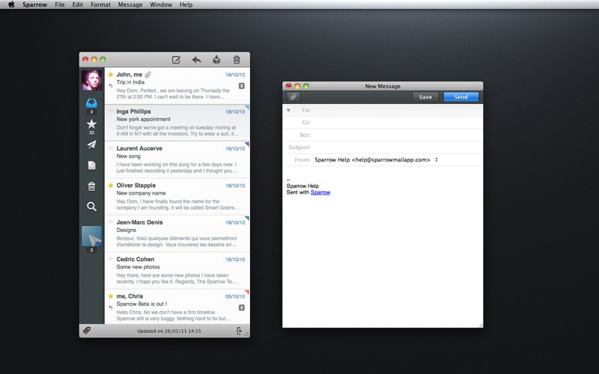Show the Sent mail folder
This screenshot has width=599, height=374.
pyautogui.click(x=91, y=145)
